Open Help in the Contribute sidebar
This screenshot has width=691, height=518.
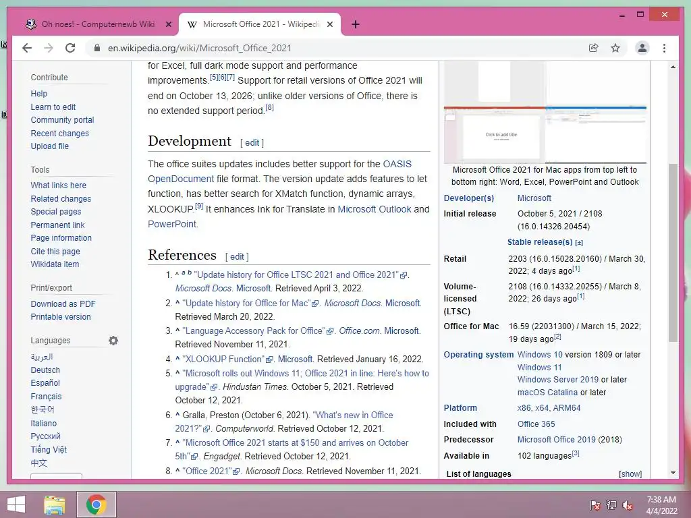[38, 93]
